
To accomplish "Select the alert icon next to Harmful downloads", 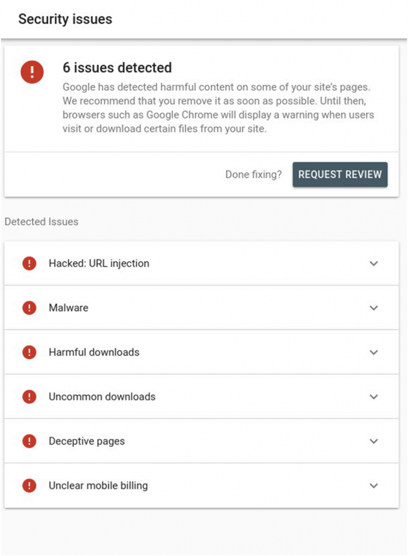I will pyautogui.click(x=28, y=352).
